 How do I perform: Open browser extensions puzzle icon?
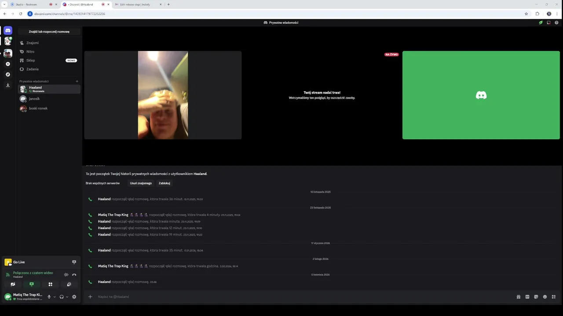pyautogui.click(x=537, y=14)
